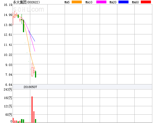This screenshot has width=168, height=123.
Task: Click the 20180507 date label
Action: point(30,87)
